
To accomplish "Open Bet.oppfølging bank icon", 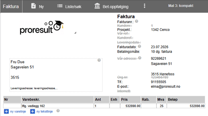I will 97,6.
